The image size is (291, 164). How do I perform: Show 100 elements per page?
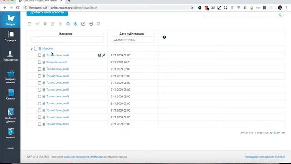282,133
